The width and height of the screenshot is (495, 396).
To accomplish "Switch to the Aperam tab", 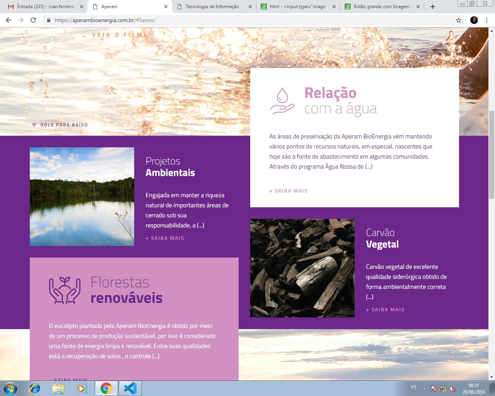I will point(130,7).
